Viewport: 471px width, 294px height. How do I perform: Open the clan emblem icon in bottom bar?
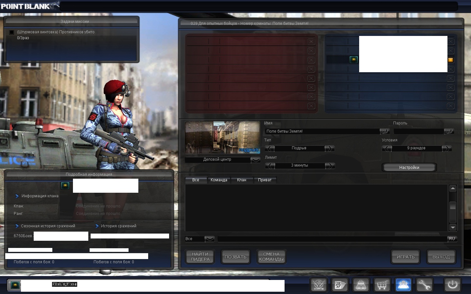pyautogui.click(x=319, y=285)
